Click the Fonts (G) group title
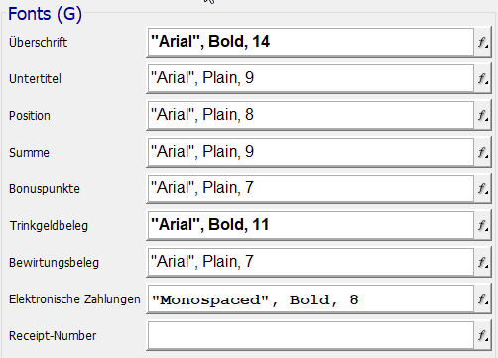Image resolution: width=498 pixels, height=358 pixels. click(x=45, y=14)
